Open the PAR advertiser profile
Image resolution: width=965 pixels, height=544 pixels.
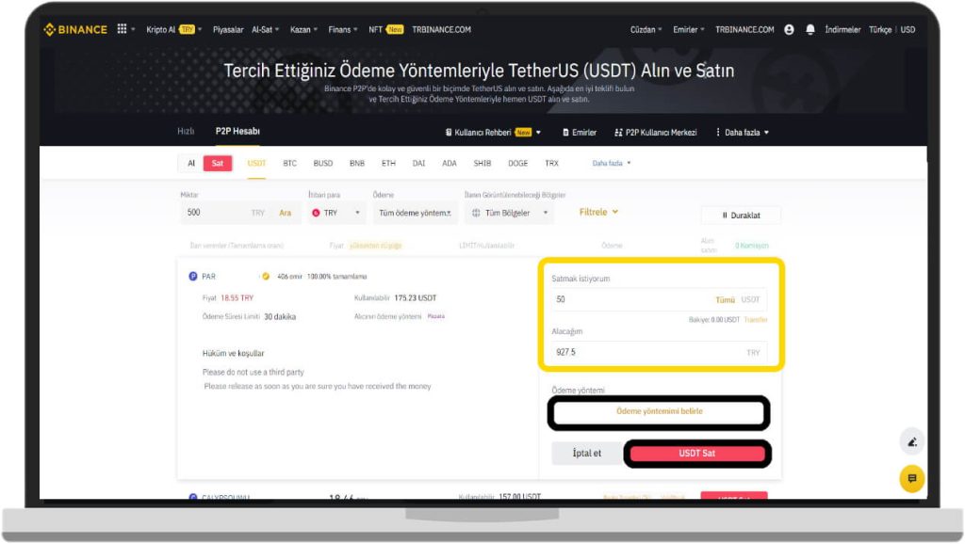tap(208, 277)
